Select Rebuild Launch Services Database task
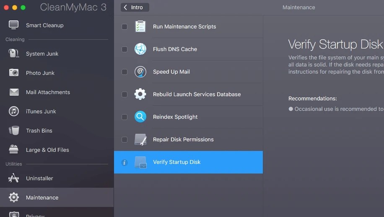384x217 pixels. click(x=188, y=94)
